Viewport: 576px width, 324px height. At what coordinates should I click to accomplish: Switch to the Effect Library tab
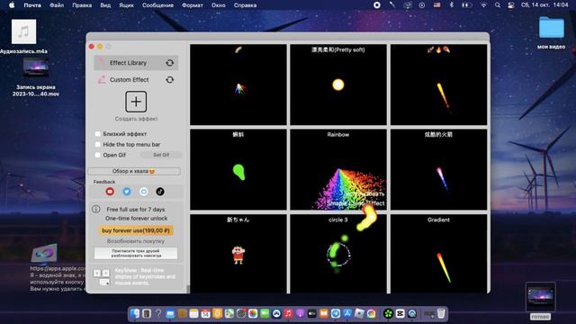136,63
